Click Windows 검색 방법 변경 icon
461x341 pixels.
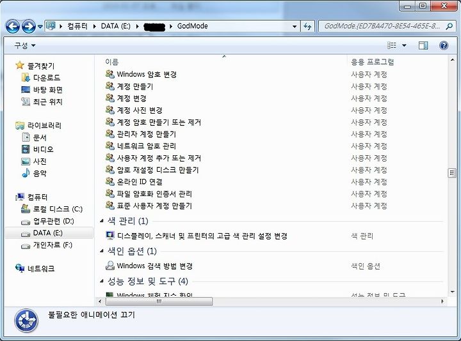(x=110, y=266)
